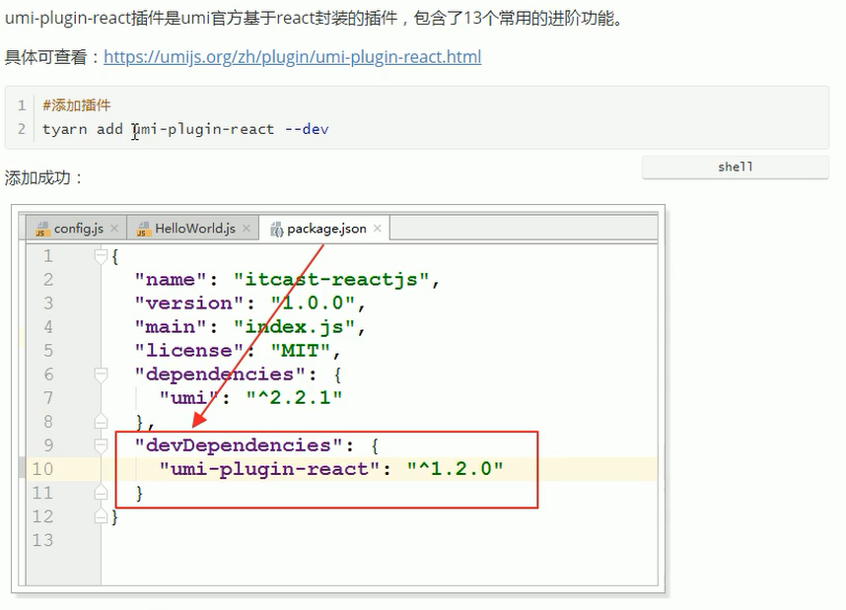Screen dimensions: 846x610
Task: Click the config.js JS file icon
Action: coord(41,230)
